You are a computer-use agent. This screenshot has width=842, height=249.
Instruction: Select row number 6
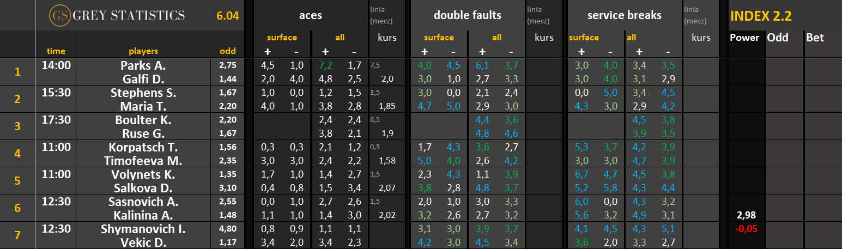pos(17,208)
